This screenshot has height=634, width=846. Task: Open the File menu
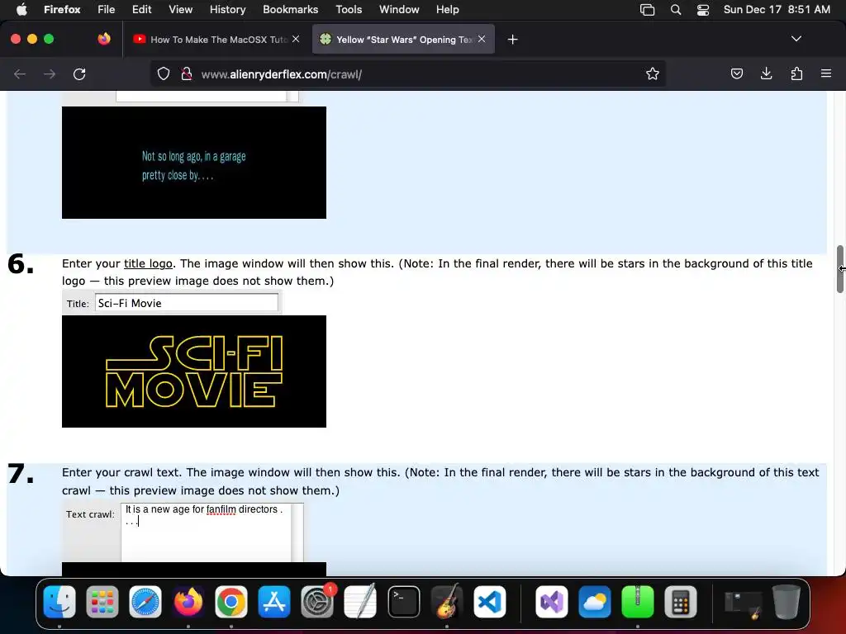click(x=107, y=9)
